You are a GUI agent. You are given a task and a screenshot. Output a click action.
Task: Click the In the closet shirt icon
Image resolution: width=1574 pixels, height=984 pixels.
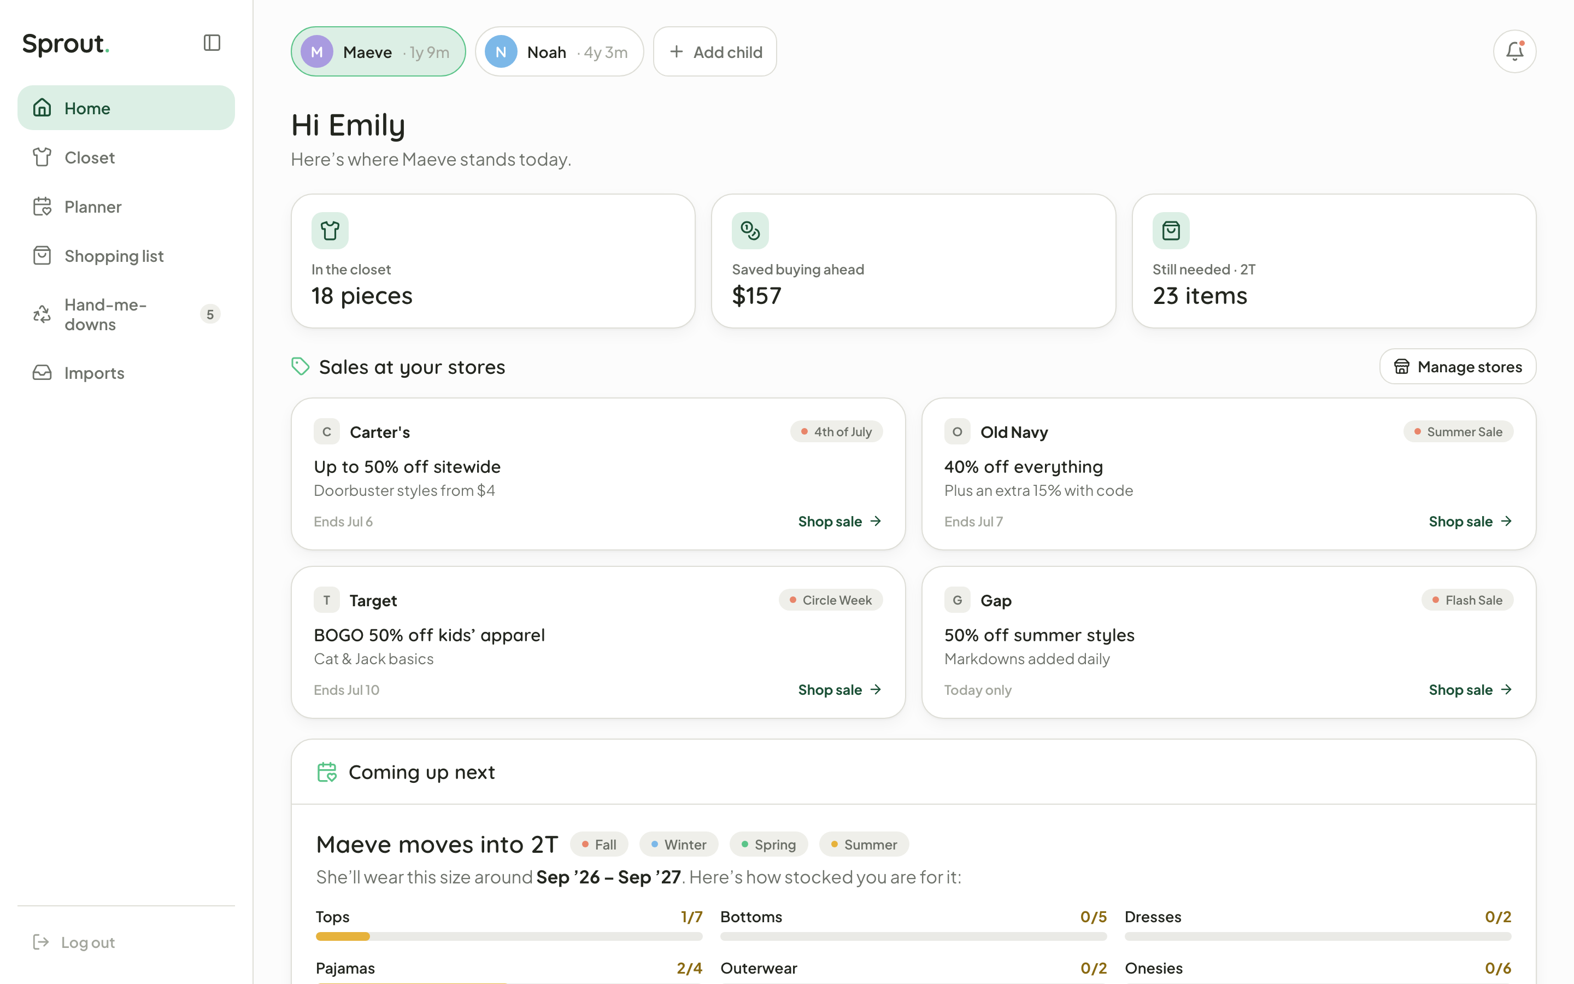330,230
